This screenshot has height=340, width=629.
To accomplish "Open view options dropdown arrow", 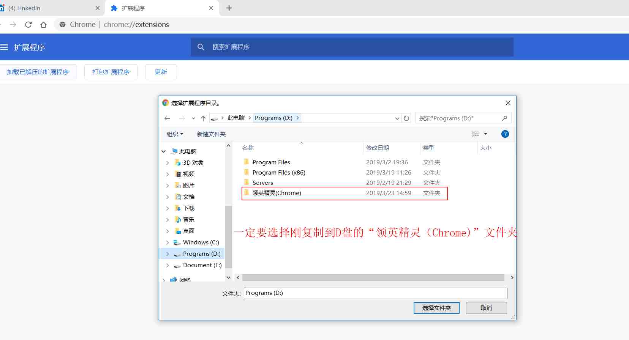I will pos(485,134).
